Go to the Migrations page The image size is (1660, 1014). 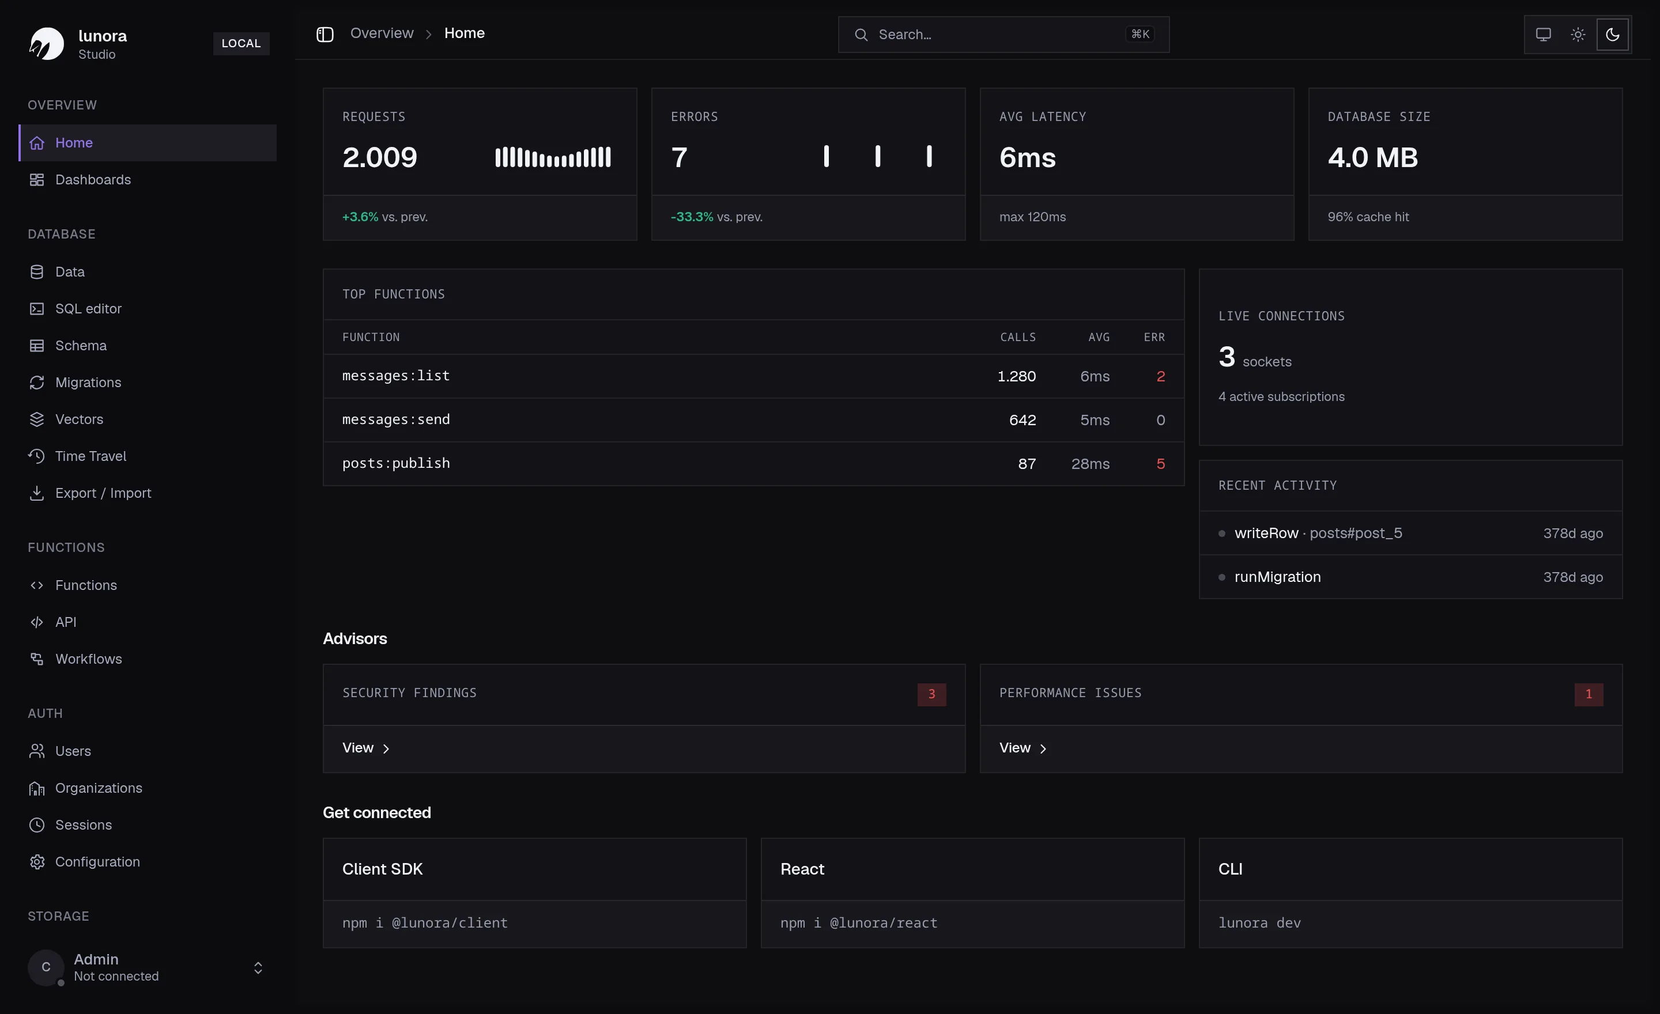(148, 383)
